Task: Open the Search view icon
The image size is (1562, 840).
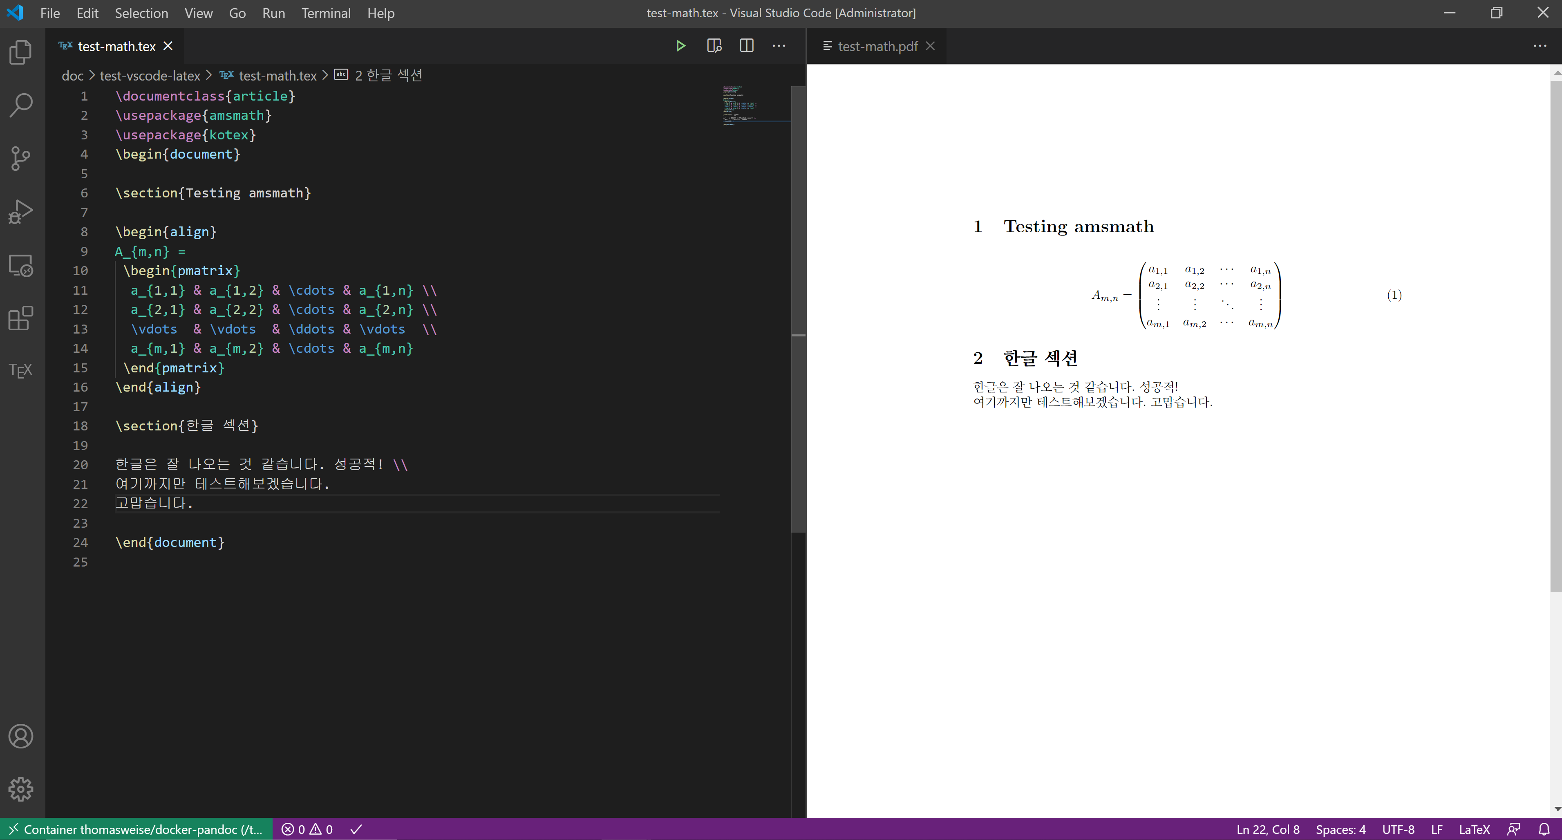Action: click(x=20, y=105)
